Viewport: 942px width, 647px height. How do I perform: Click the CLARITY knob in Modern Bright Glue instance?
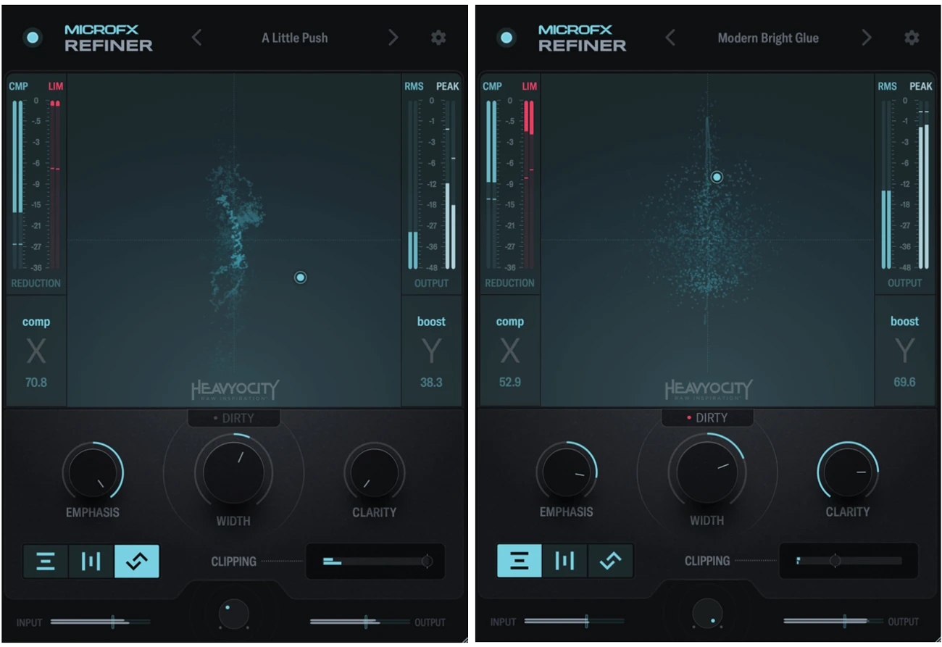point(848,473)
